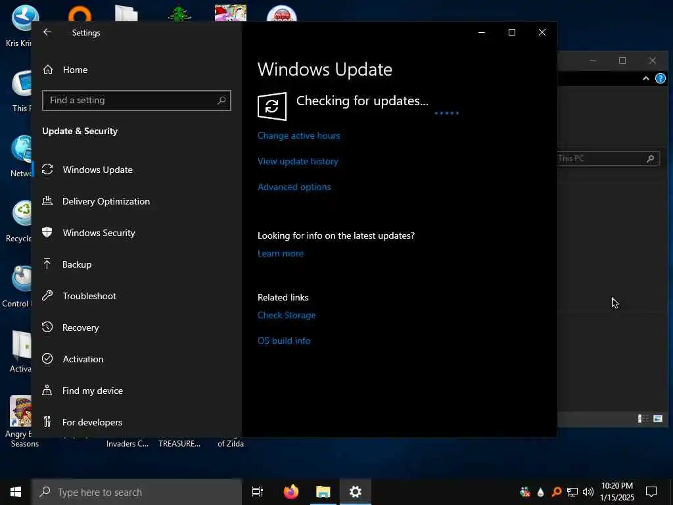673x505 pixels.
Task: Collapse the ribbon in File Explorer window
Action: (645, 79)
